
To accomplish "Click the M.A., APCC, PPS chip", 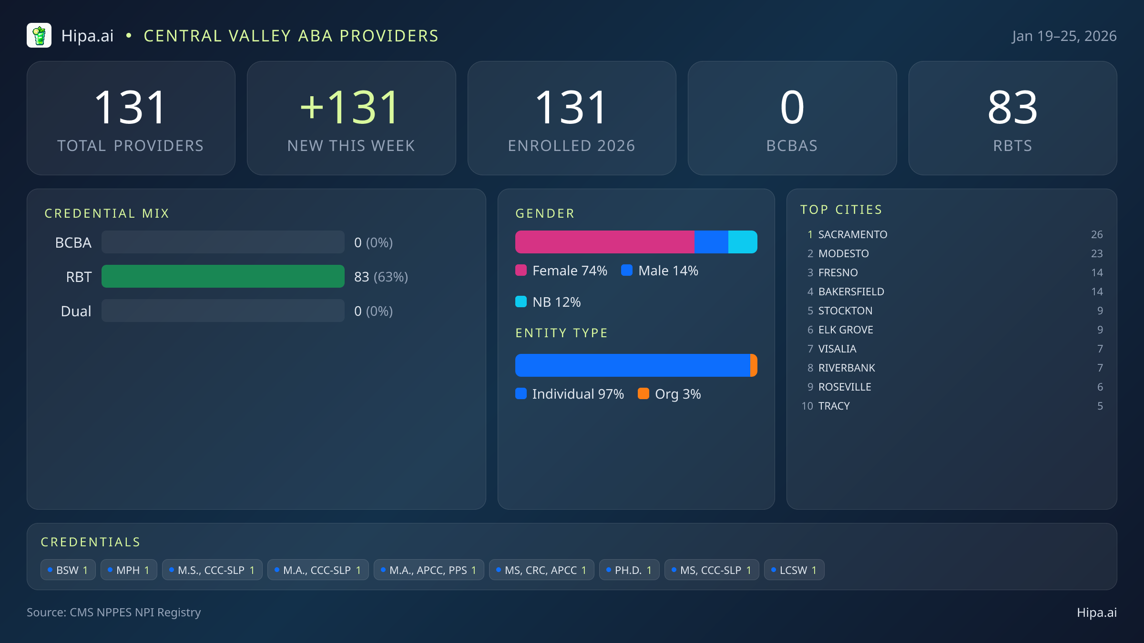I will tap(429, 570).
